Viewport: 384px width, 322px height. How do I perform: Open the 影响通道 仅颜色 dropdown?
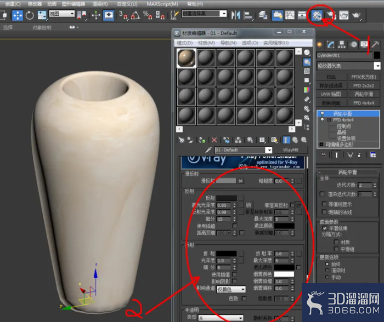pos(231,289)
